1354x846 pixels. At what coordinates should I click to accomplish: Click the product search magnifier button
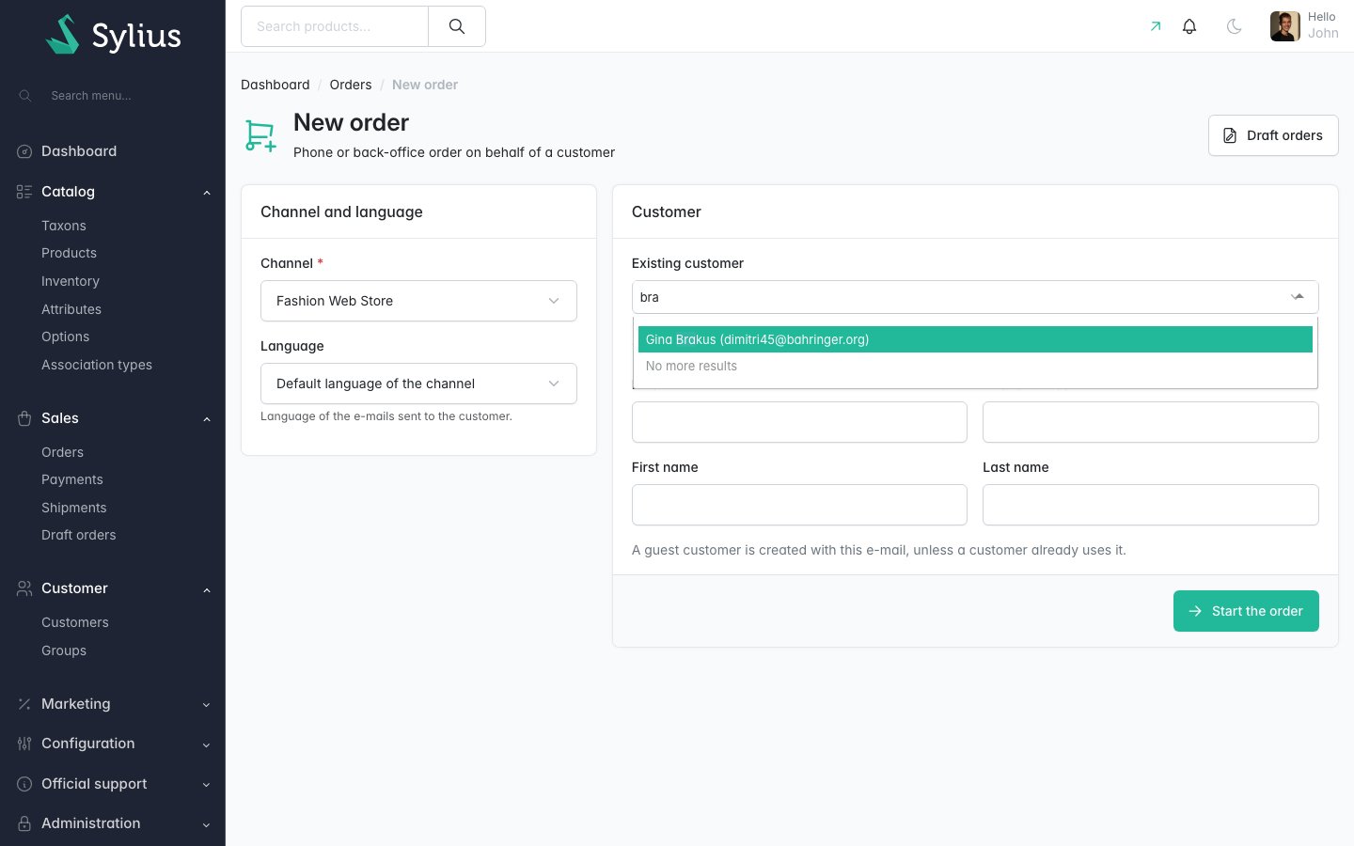point(457,26)
